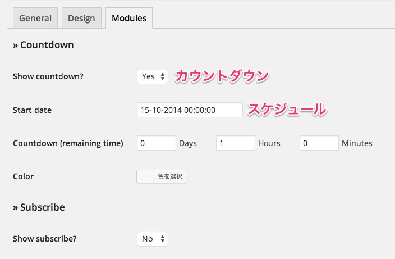The height and width of the screenshot is (259, 395).
Task: Click the Color label text
Action: coord(23,176)
